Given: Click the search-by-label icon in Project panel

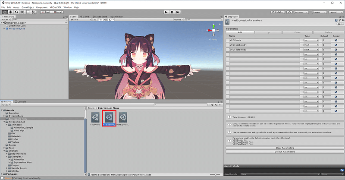Looking at the screenshot, I should pos(216,105).
